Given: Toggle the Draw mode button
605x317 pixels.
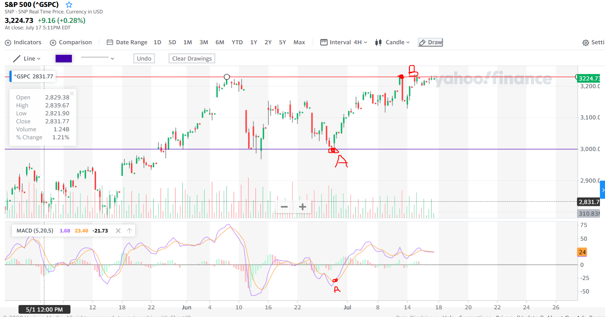Looking at the screenshot, I should [x=430, y=42].
